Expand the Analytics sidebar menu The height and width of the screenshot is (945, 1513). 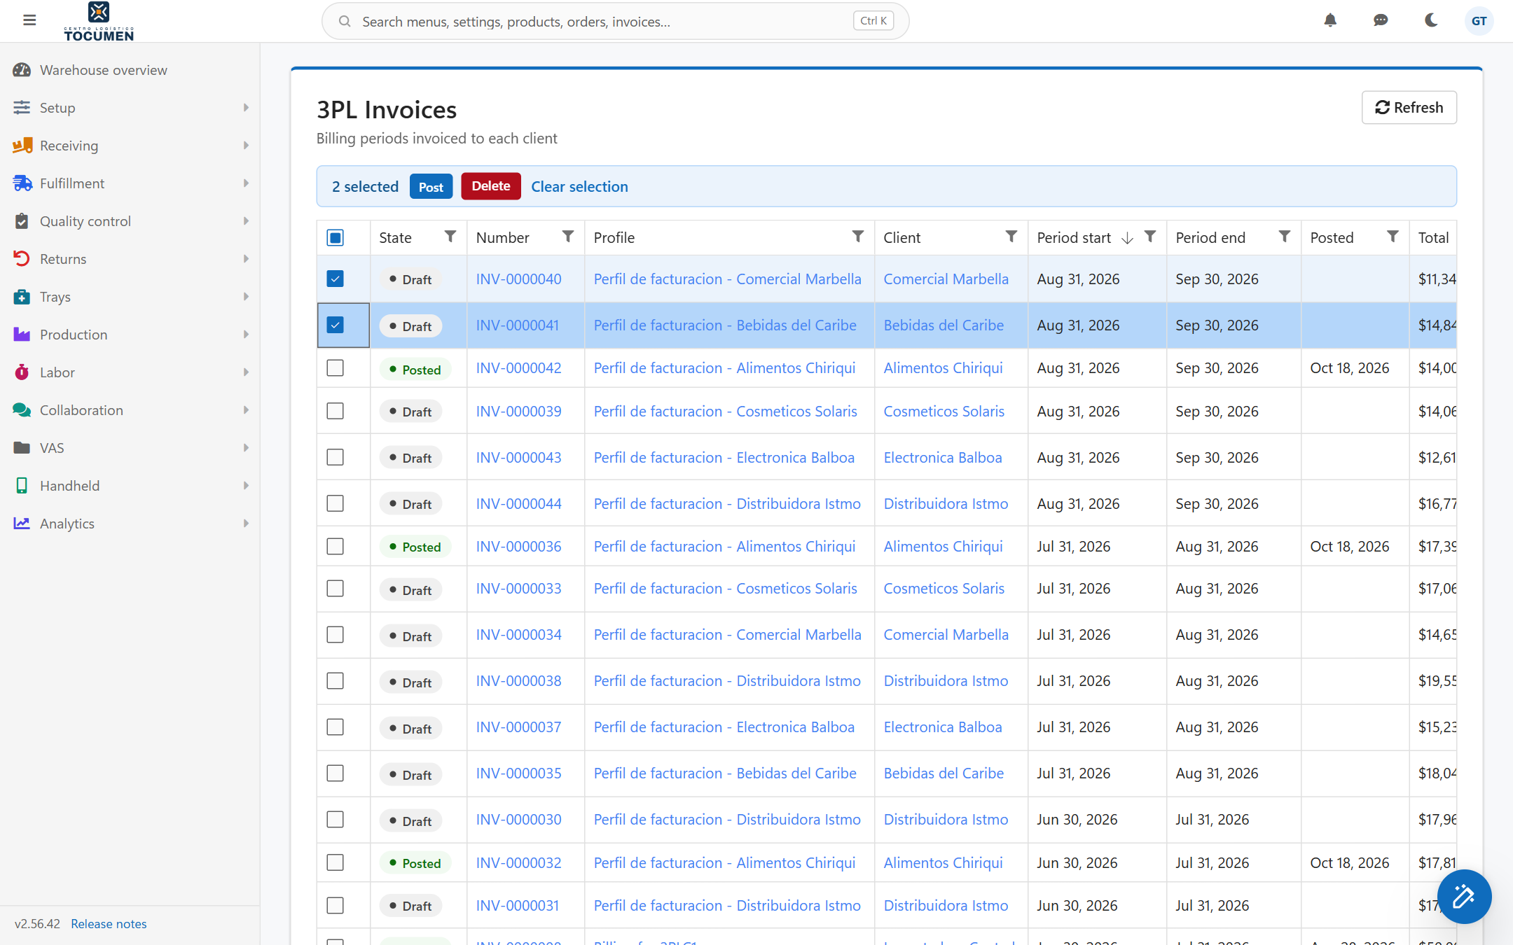pos(130,524)
